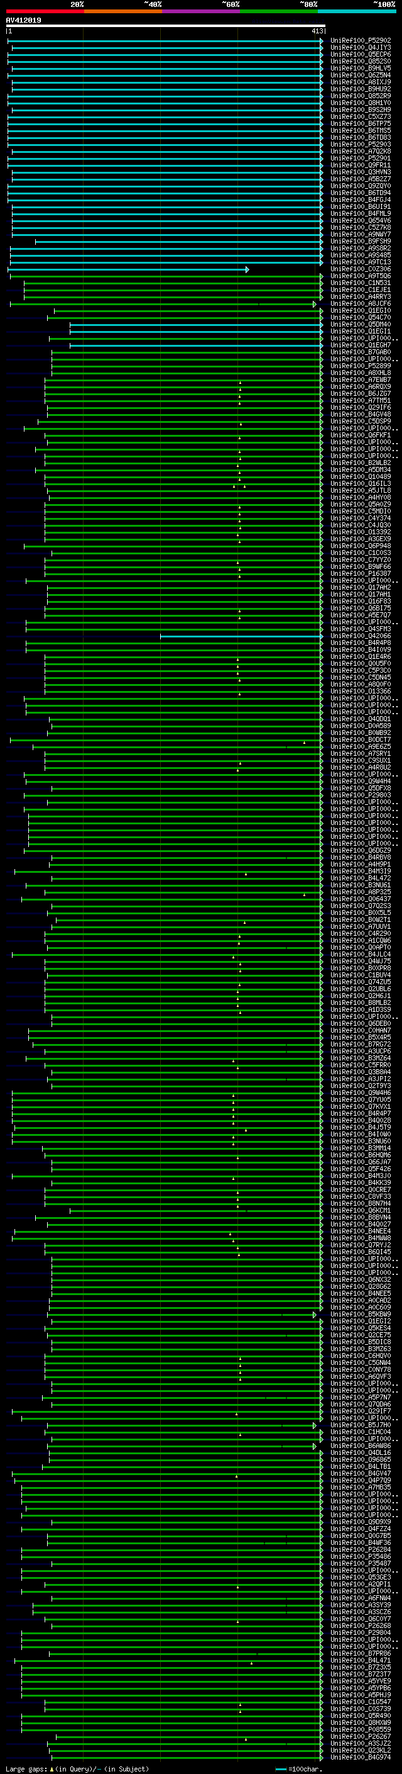This screenshot has width=402, height=1774.
Task: Click the Large gaps legend text
Action: click(77, 1768)
